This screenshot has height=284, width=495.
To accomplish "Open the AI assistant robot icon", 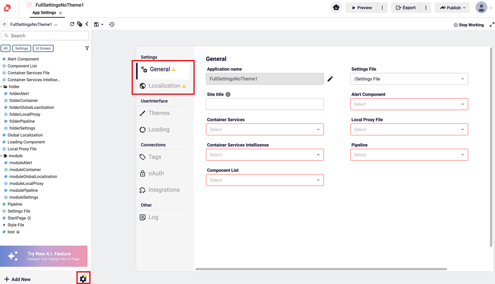I will [x=336, y=7].
